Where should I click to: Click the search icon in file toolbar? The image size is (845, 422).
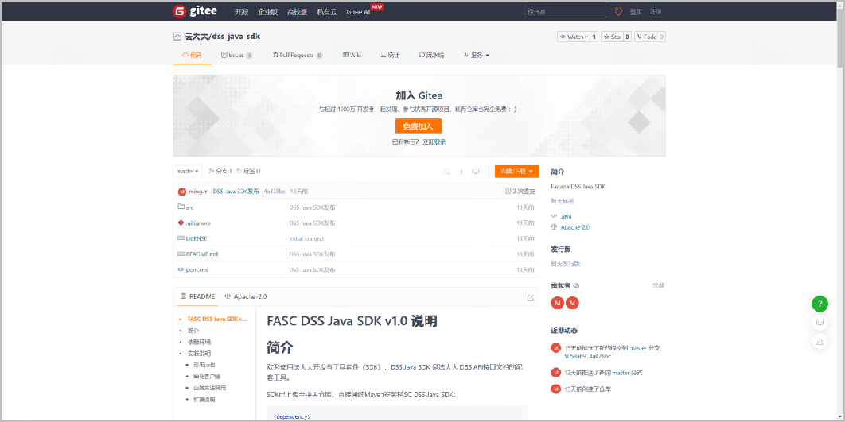(x=446, y=172)
